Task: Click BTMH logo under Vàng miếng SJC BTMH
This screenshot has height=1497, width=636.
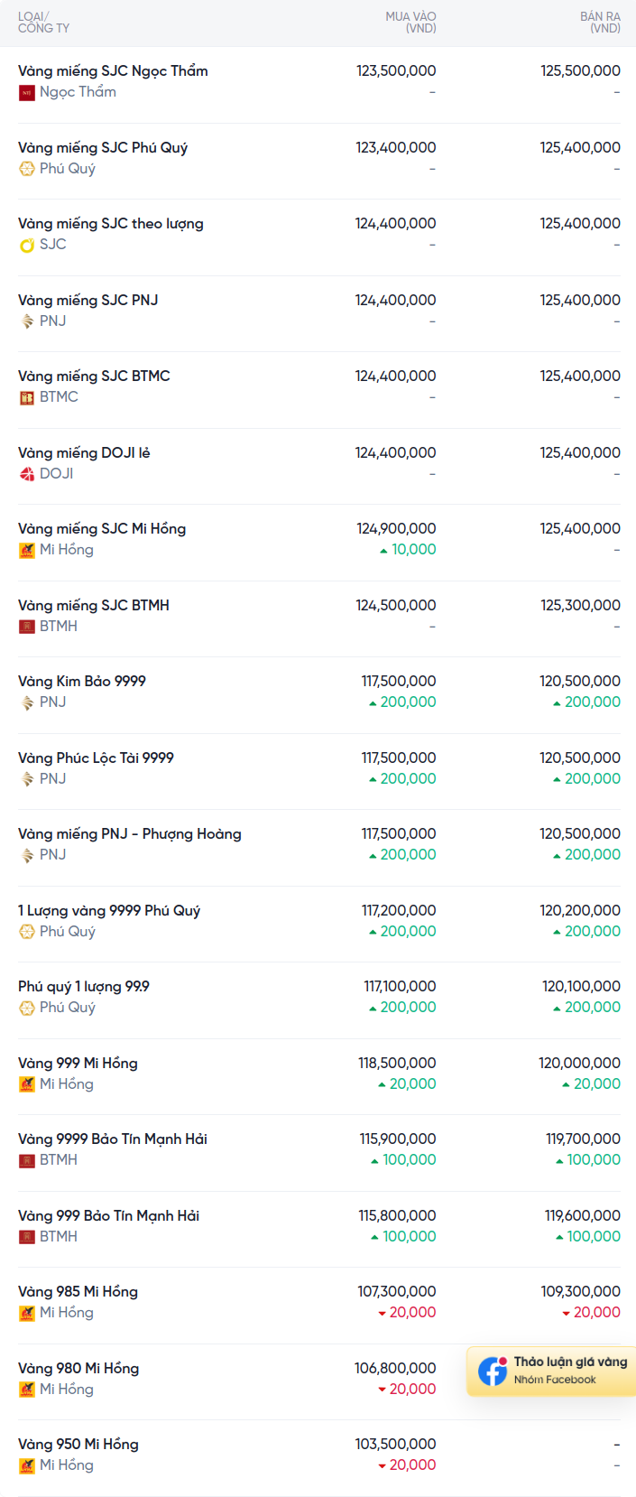Action: pos(27,627)
